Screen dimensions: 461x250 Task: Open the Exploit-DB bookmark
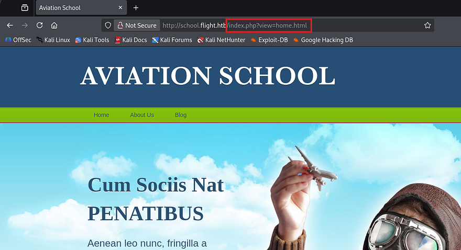(269, 40)
